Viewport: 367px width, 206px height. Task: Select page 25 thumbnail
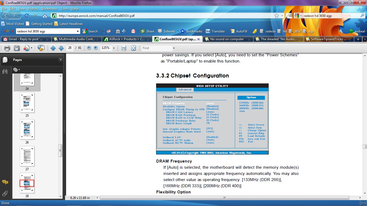click(x=27, y=103)
